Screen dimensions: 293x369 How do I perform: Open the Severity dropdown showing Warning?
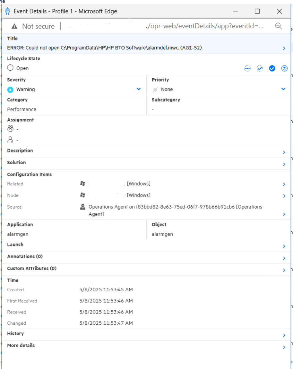pyautogui.click(x=139, y=89)
